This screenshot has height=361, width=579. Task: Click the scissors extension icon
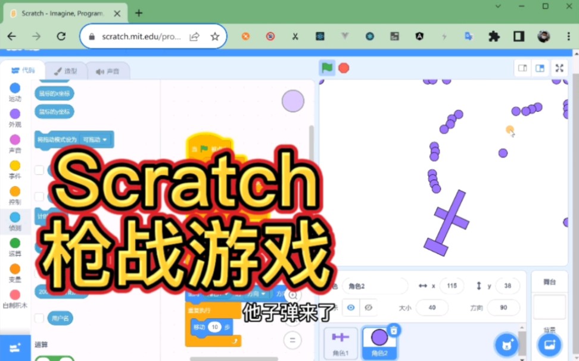tap(295, 36)
